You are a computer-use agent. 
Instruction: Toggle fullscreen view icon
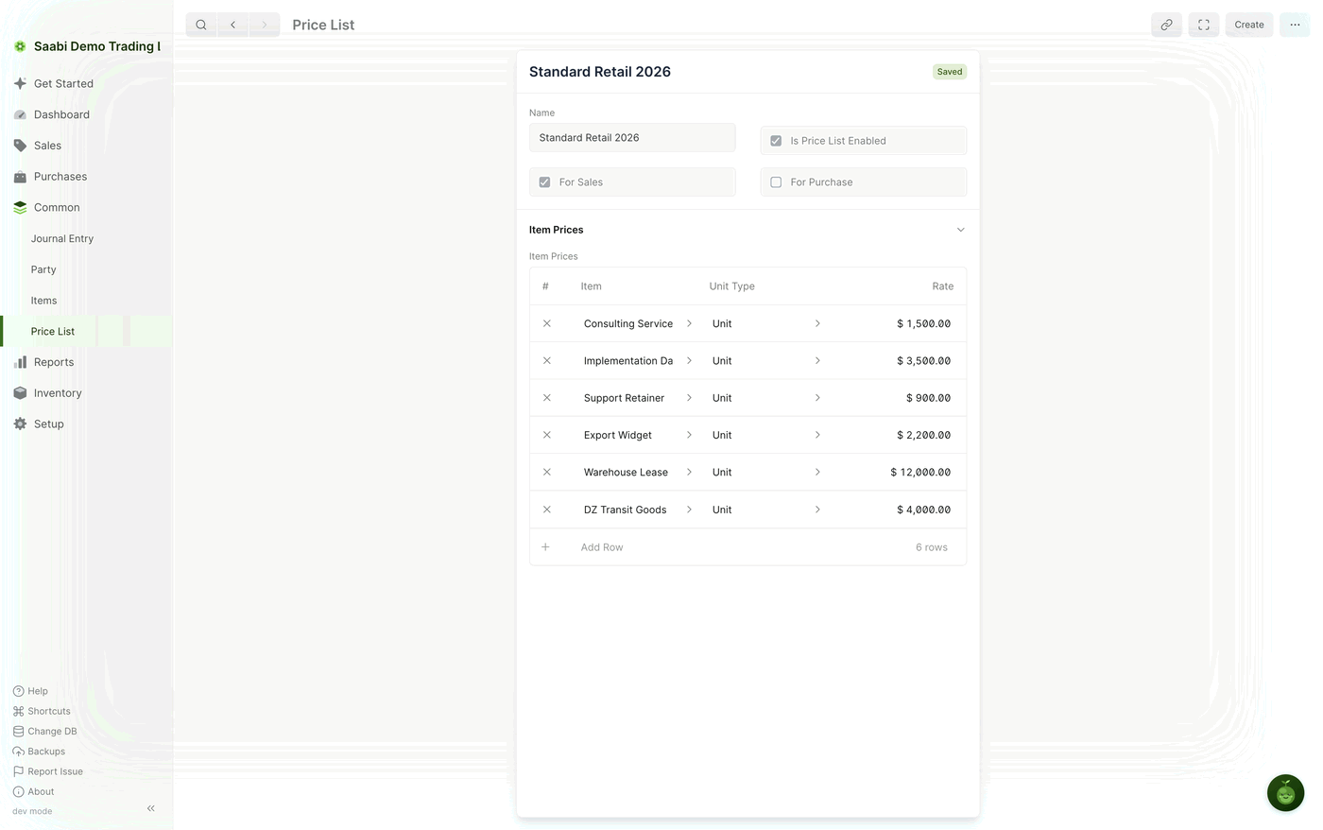1204,25
